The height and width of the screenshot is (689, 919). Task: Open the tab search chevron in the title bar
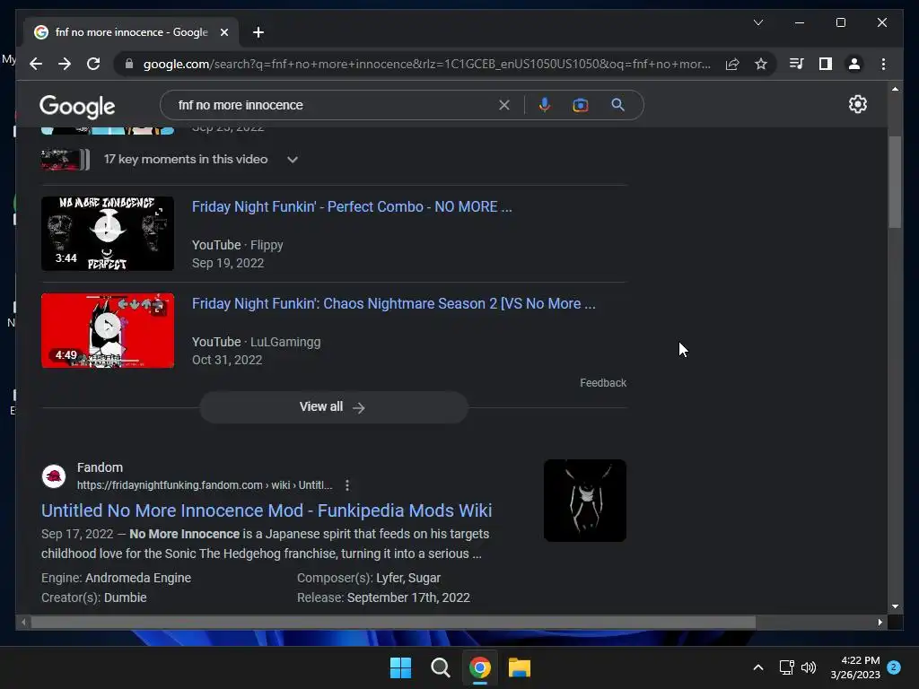(x=757, y=22)
